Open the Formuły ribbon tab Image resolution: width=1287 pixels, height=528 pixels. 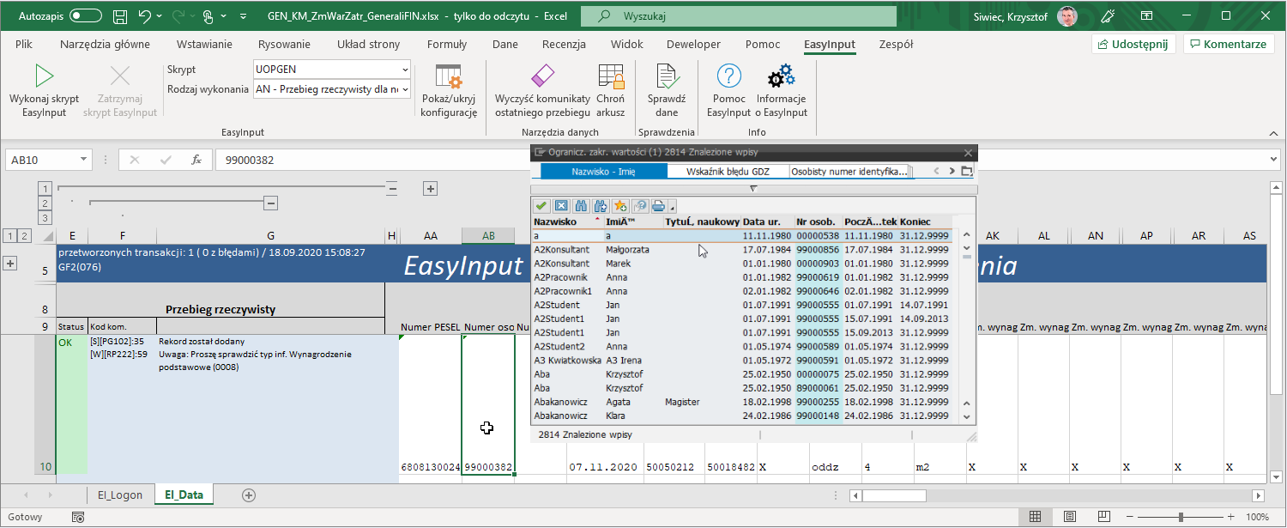pos(447,45)
